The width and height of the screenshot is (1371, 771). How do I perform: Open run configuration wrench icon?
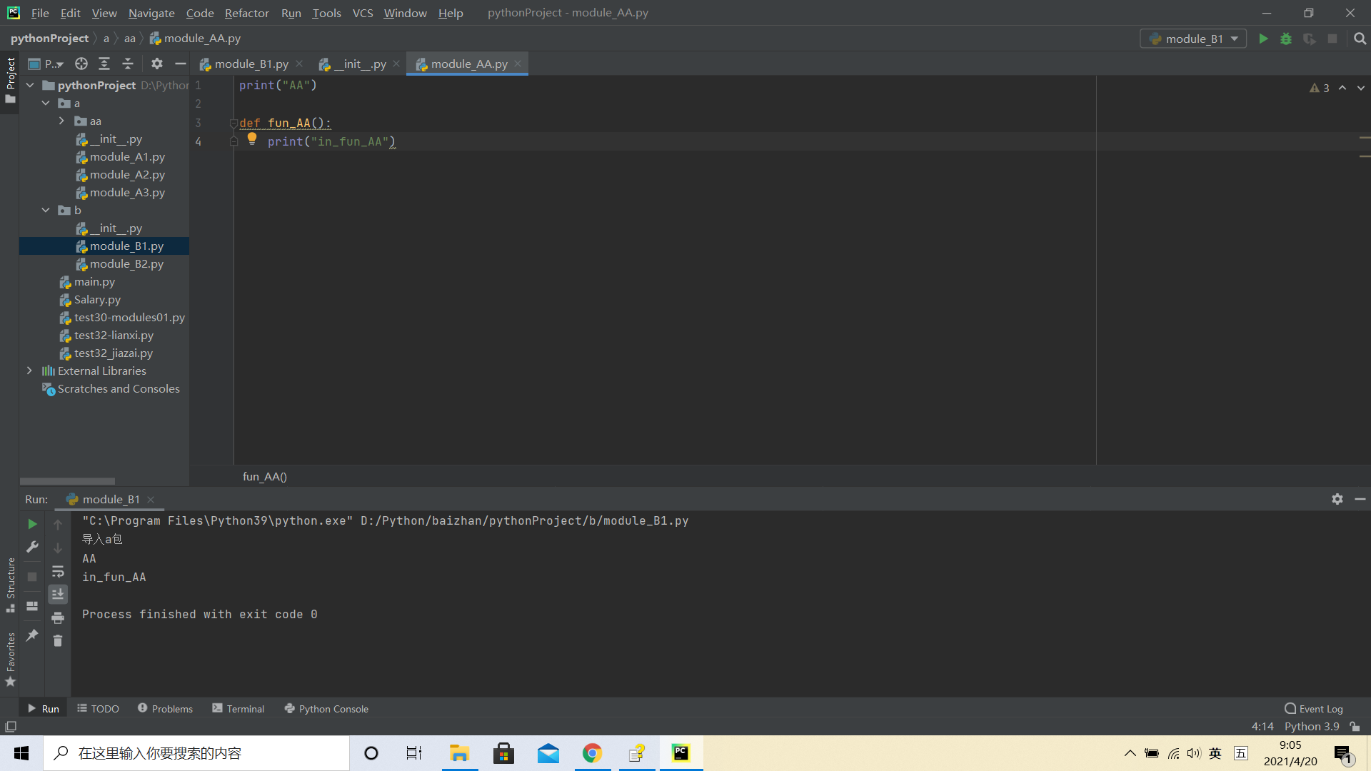(32, 547)
